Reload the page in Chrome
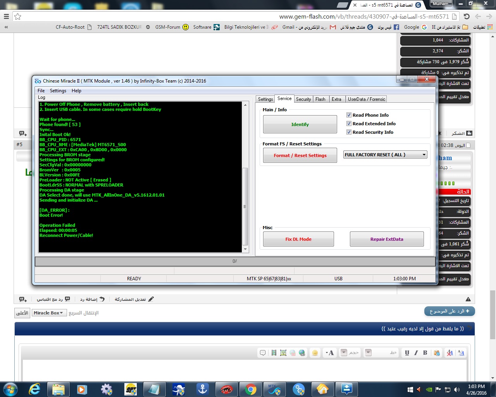This screenshot has width=496, height=397. 467,17
